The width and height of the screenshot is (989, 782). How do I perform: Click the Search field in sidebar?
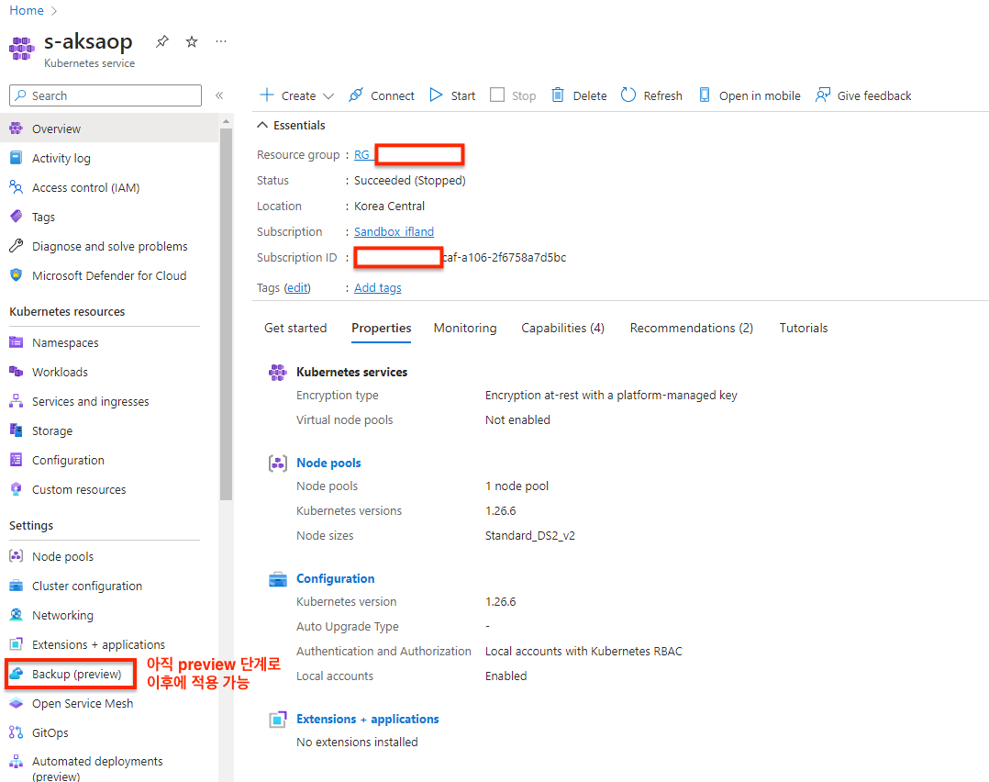coord(106,95)
